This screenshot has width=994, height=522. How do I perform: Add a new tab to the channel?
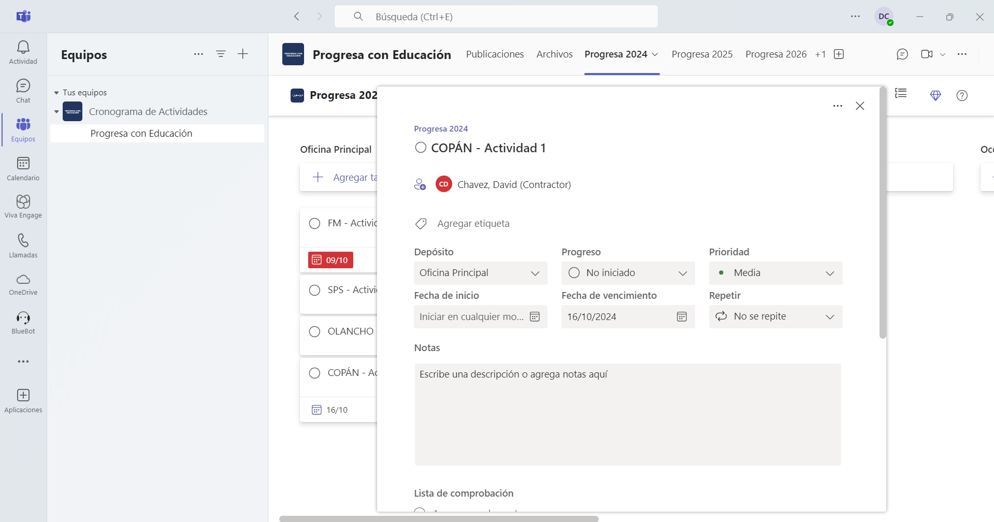click(839, 54)
